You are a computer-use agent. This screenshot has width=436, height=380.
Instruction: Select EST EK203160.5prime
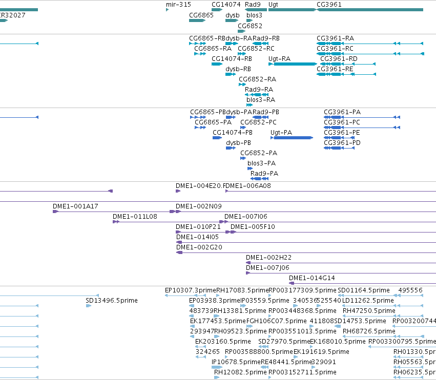pyautogui.click(x=223, y=342)
